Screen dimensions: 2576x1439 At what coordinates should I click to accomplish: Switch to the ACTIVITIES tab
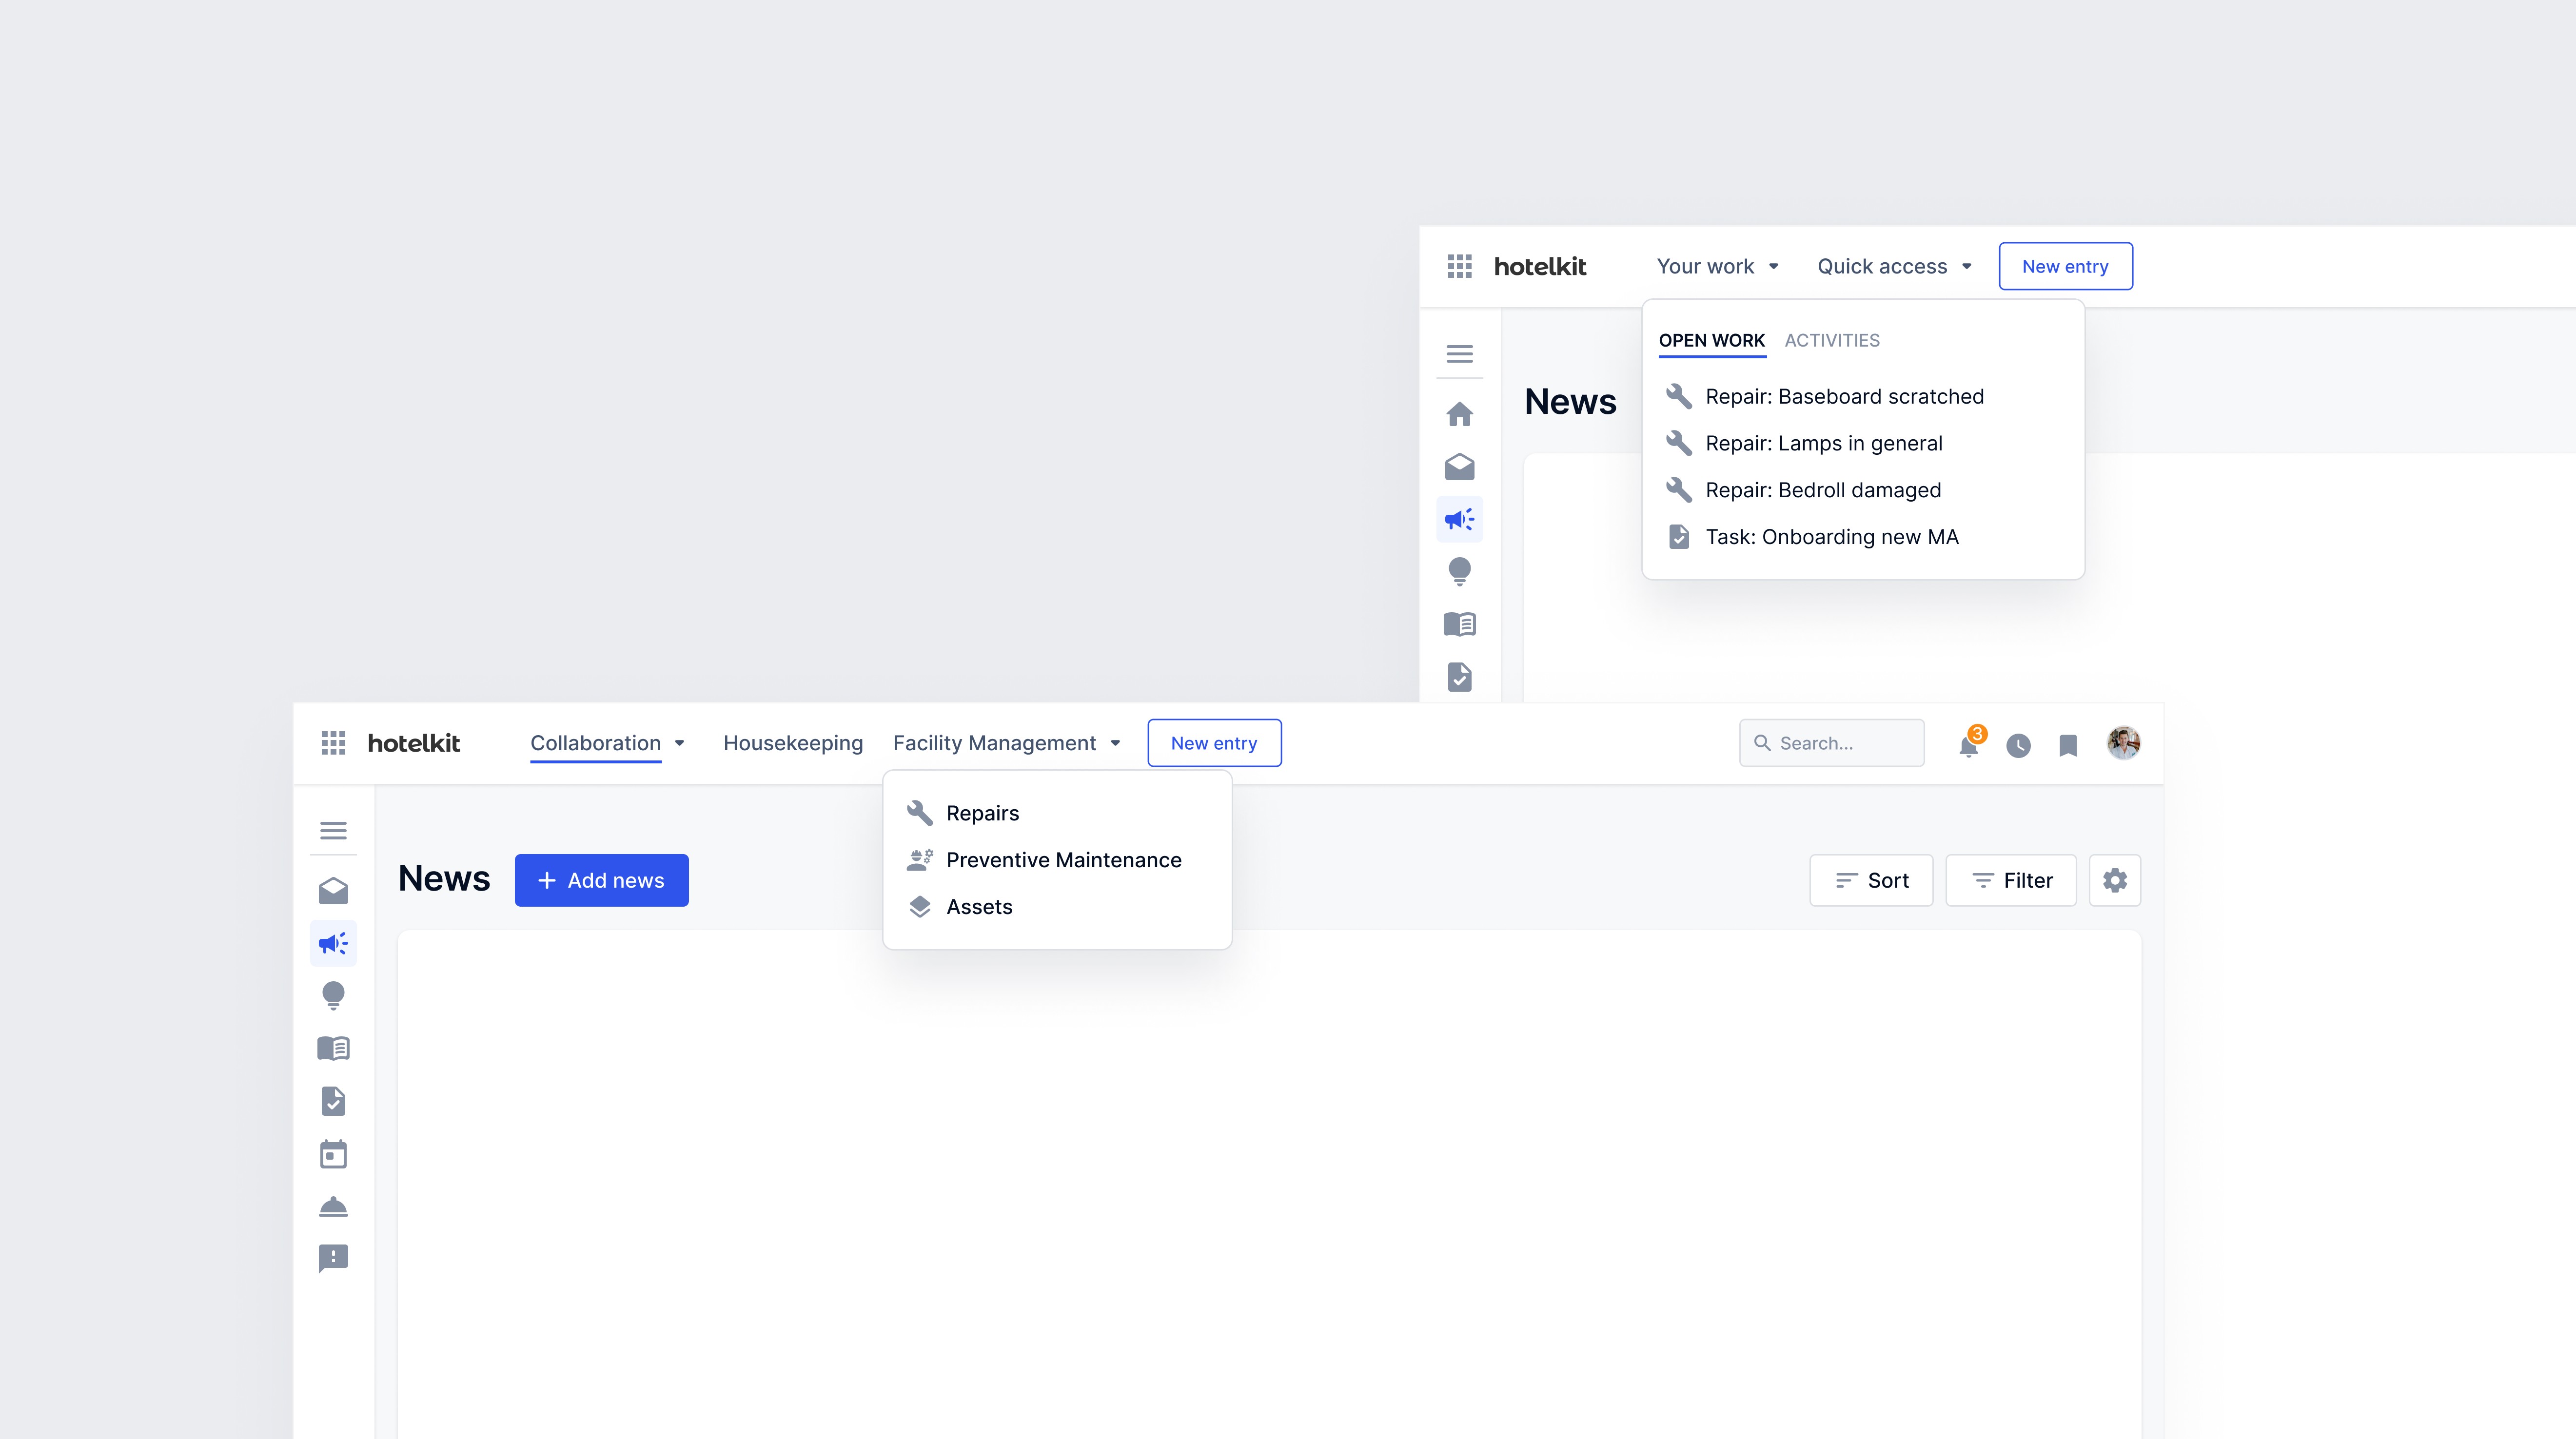(x=1832, y=340)
